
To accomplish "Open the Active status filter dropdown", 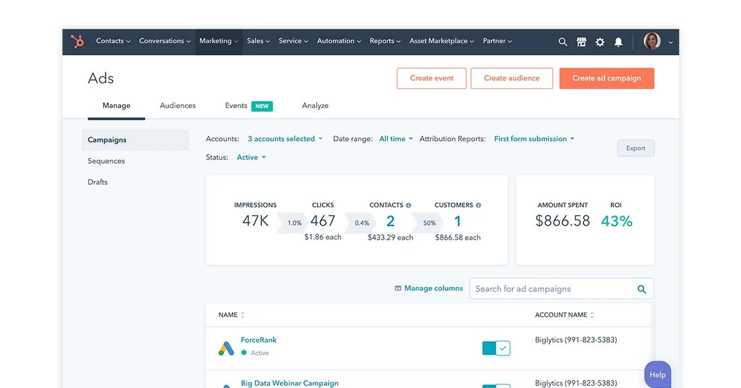I will pyautogui.click(x=251, y=157).
